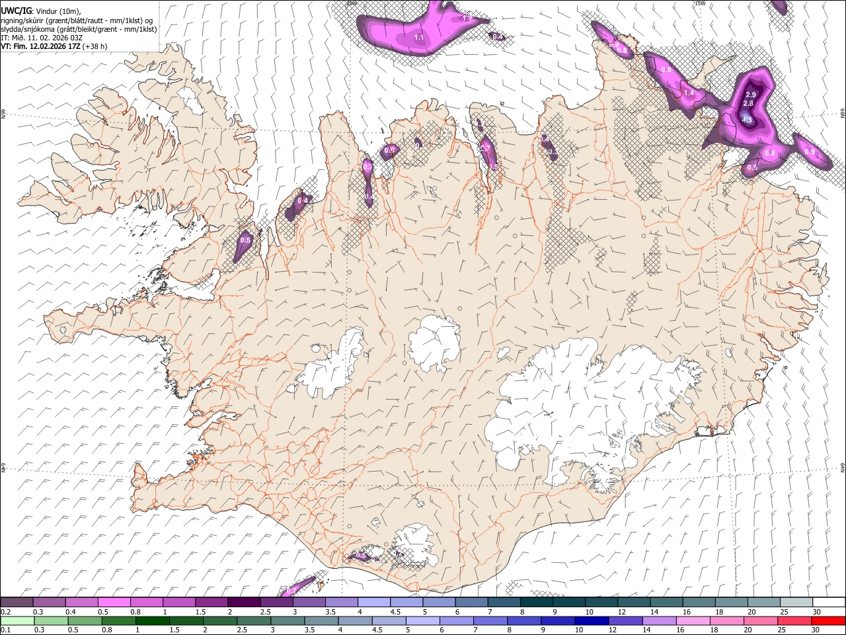Screen dimensions: 846x635
Task: Select the 0.8 green rain legend swatch
Action: pyautogui.click(x=118, y=620)
